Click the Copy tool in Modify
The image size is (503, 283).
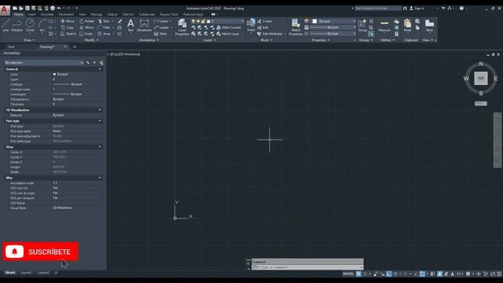point(68,28)
